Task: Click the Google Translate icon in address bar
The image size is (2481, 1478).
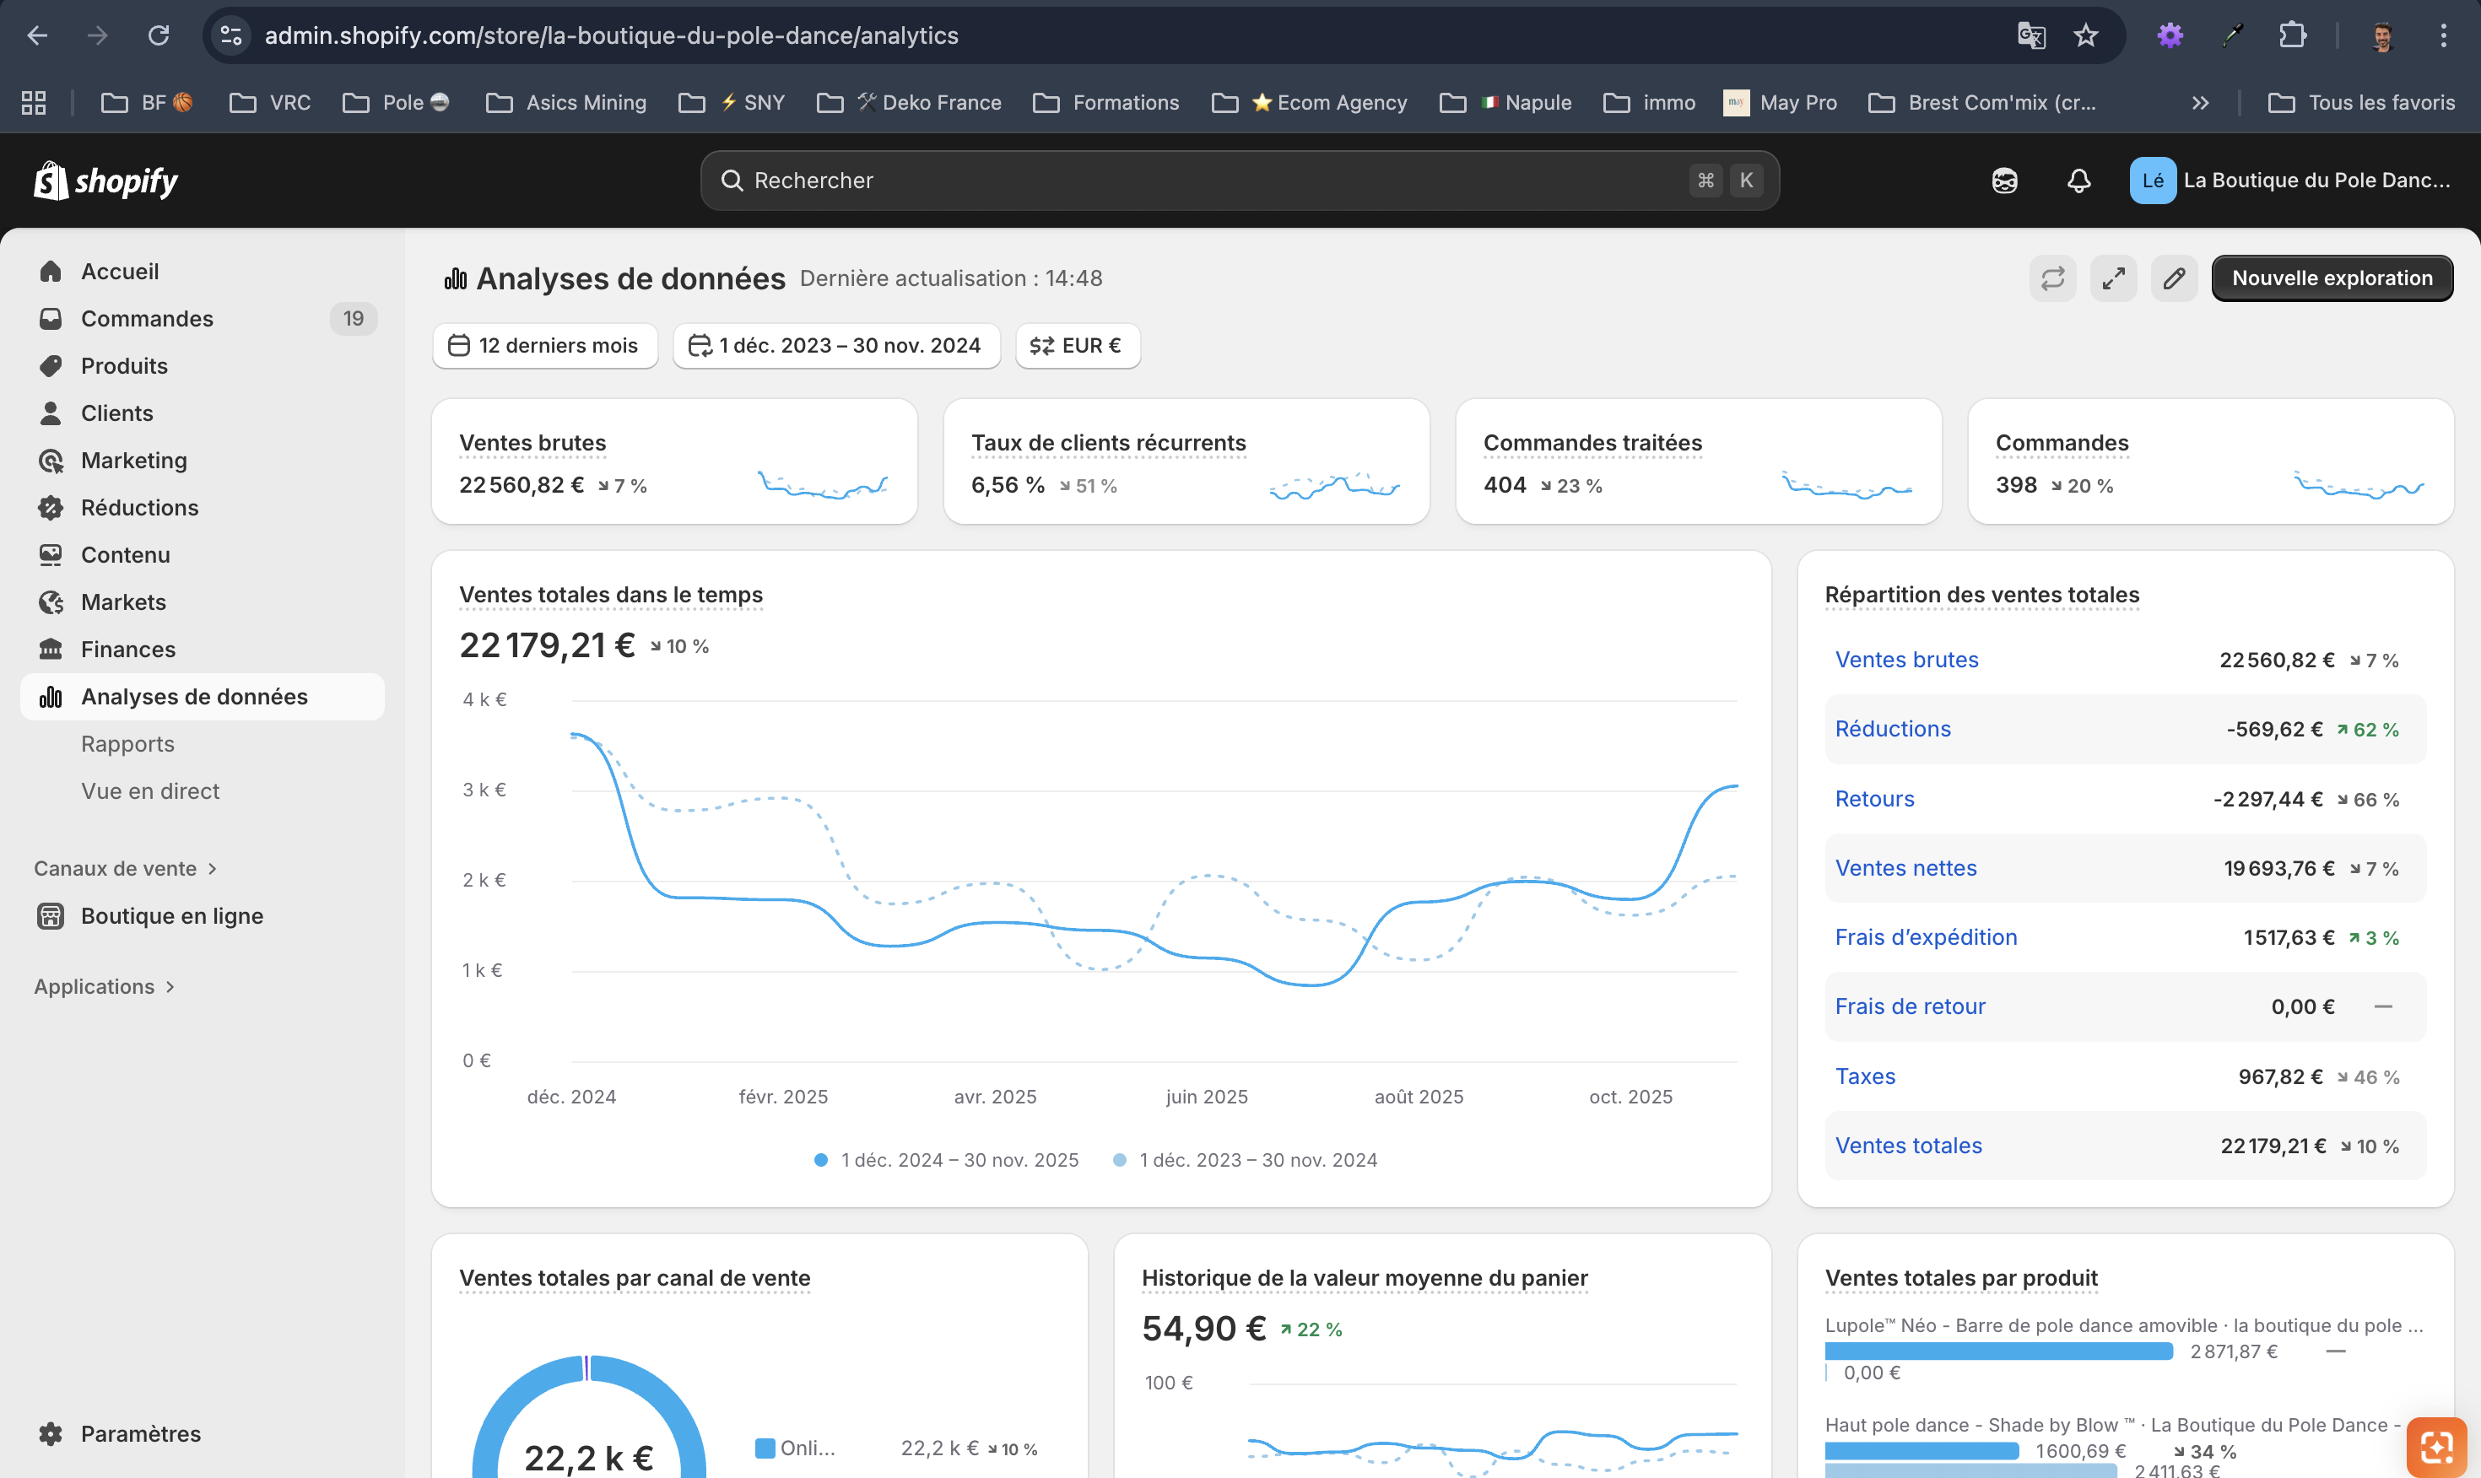Action: point(2031,36)
